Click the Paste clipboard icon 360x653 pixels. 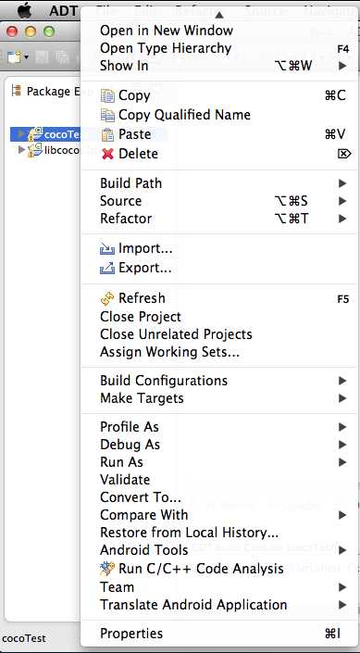[107, 134]
